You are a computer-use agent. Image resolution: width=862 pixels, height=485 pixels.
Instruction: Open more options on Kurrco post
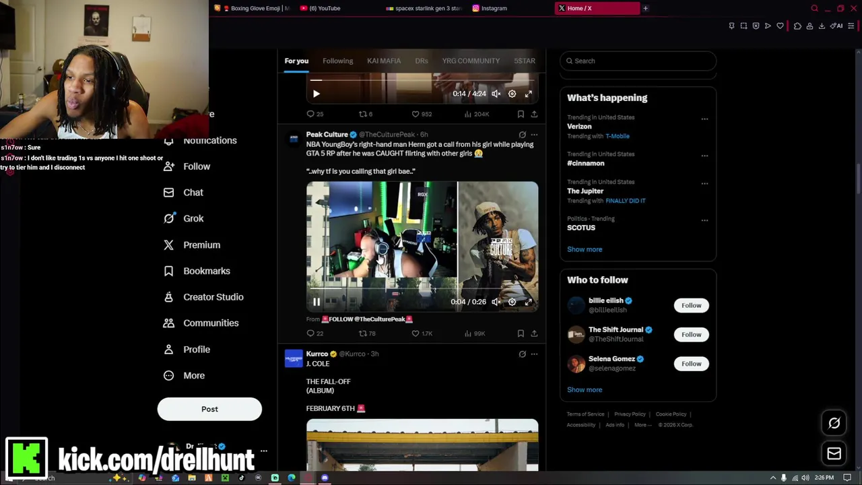click(534, 354)
